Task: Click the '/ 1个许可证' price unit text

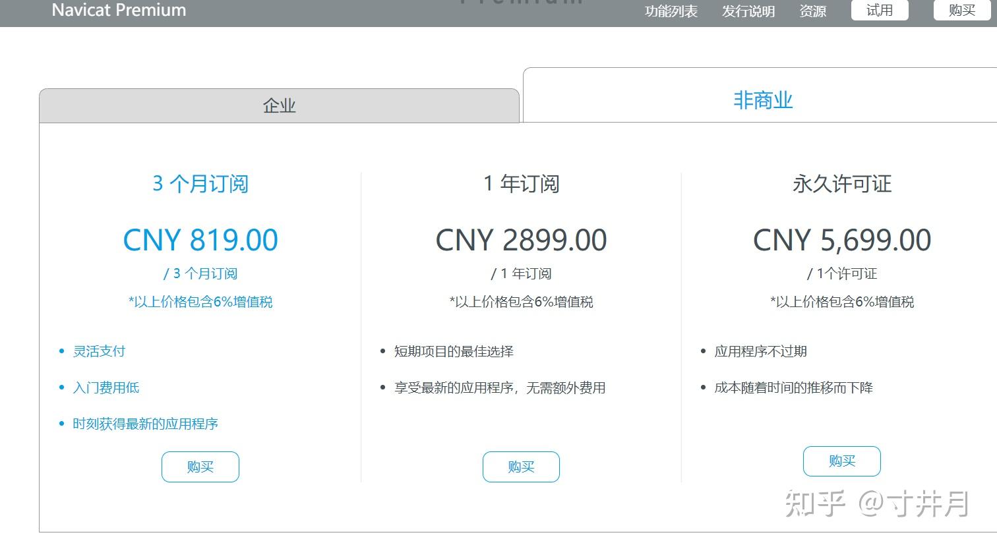Action: (842, 273)
